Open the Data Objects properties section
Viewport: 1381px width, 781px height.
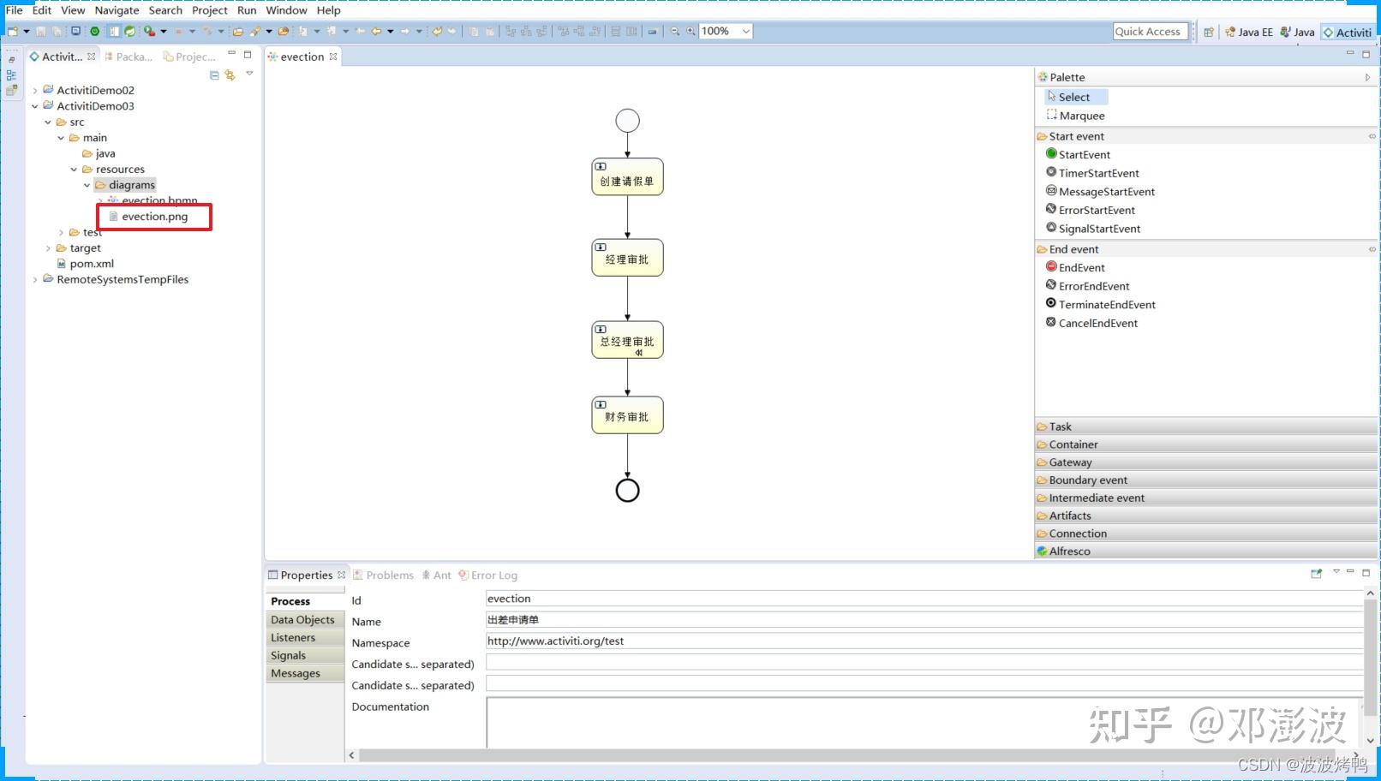coord(303,620)
